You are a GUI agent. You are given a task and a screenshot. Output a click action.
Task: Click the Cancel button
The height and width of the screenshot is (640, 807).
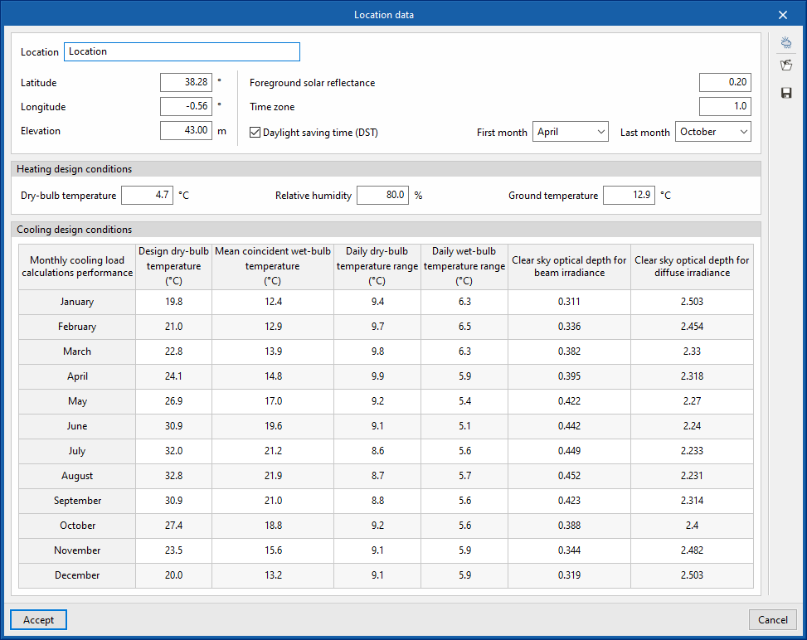(772, 619)
